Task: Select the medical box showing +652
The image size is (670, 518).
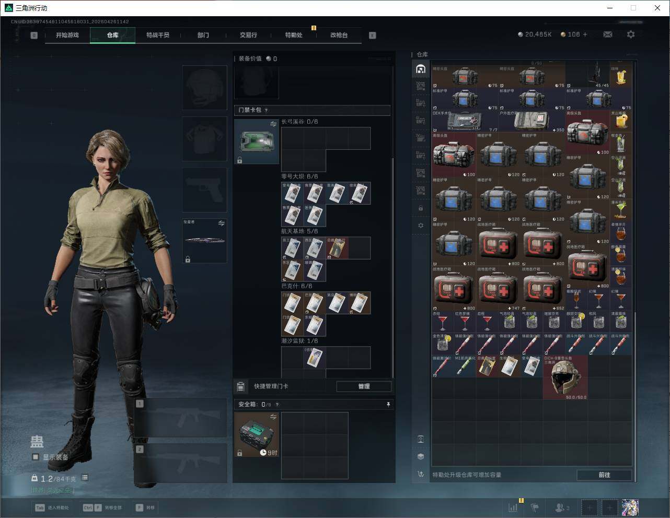Action: (543, 289)
